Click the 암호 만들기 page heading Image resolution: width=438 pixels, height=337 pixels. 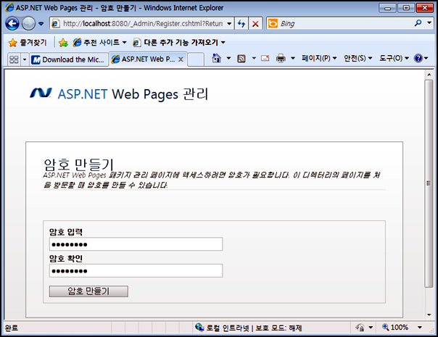[x=78, y=165]
